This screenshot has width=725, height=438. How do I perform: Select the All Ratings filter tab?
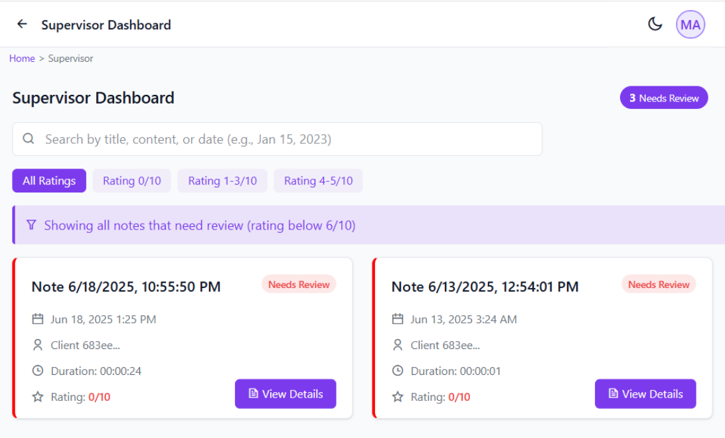[x=49, y=181]
